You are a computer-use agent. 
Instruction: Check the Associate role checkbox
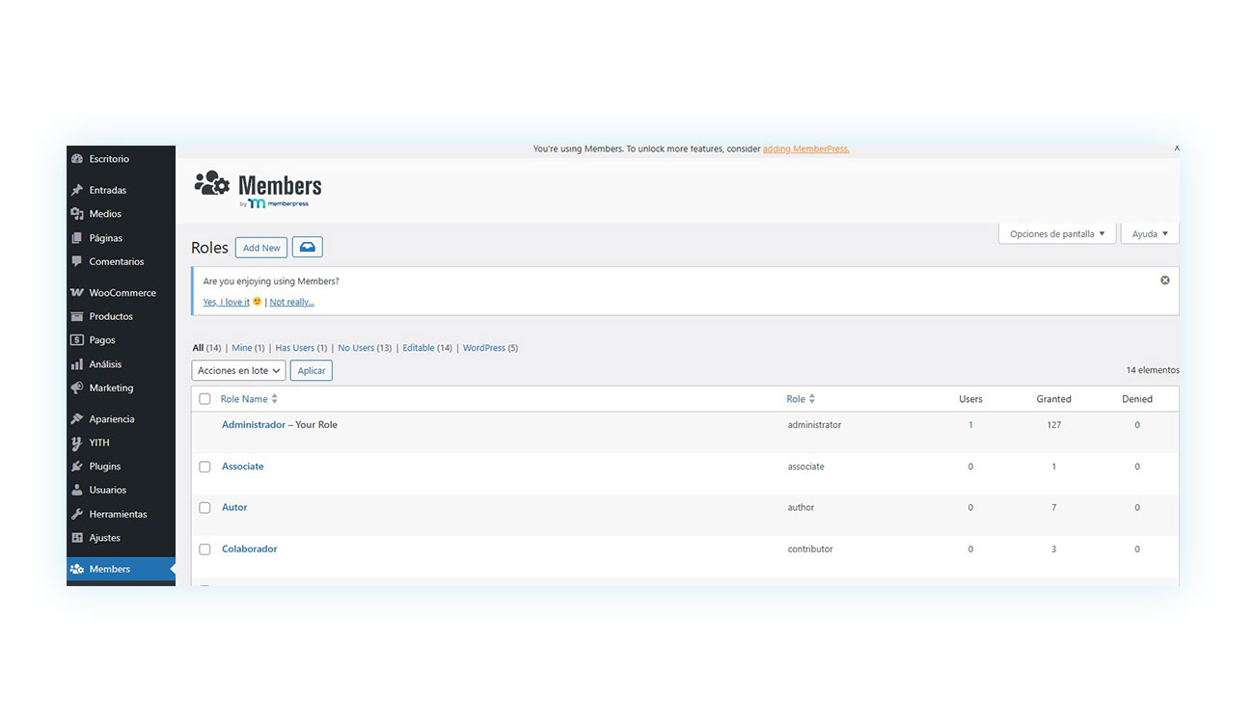click(x=204, y=467)
